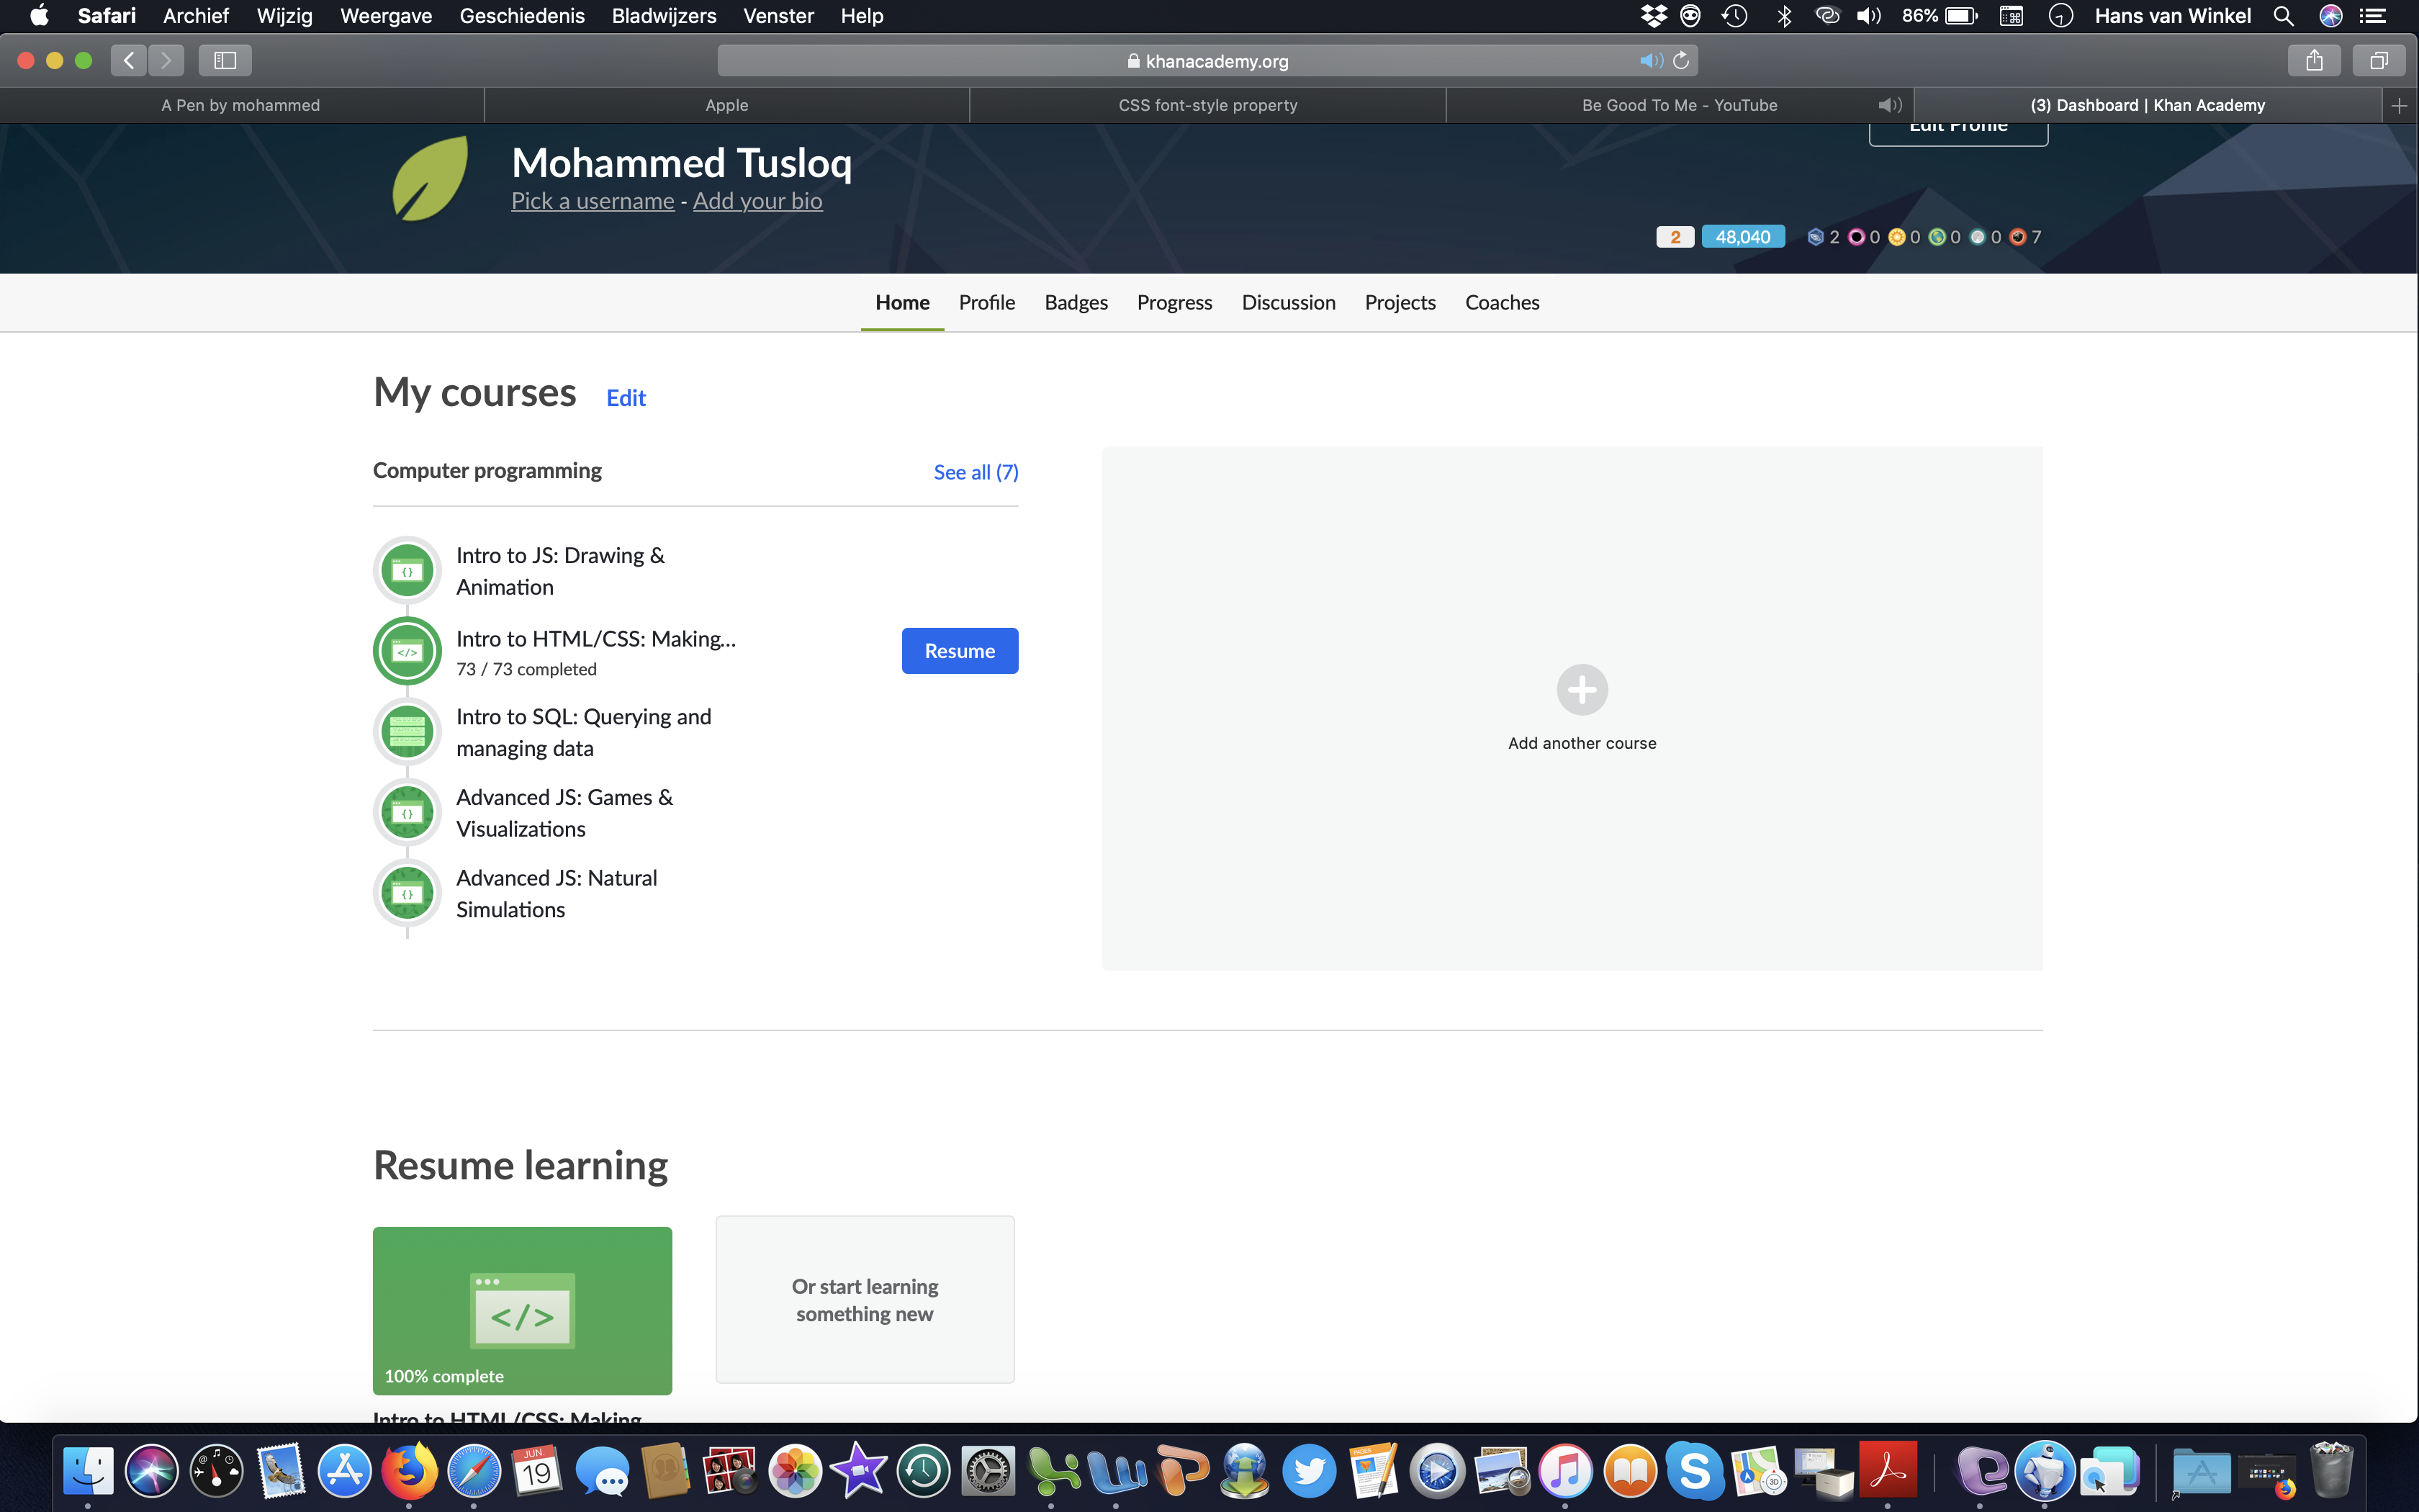This screenshot has width=2419, height=1512.
Task: Show all tabs overview button
Action: point(2379,61)
